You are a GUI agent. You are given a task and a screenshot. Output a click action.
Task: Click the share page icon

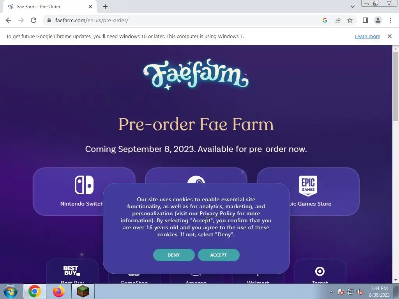[x=337, y=20]
